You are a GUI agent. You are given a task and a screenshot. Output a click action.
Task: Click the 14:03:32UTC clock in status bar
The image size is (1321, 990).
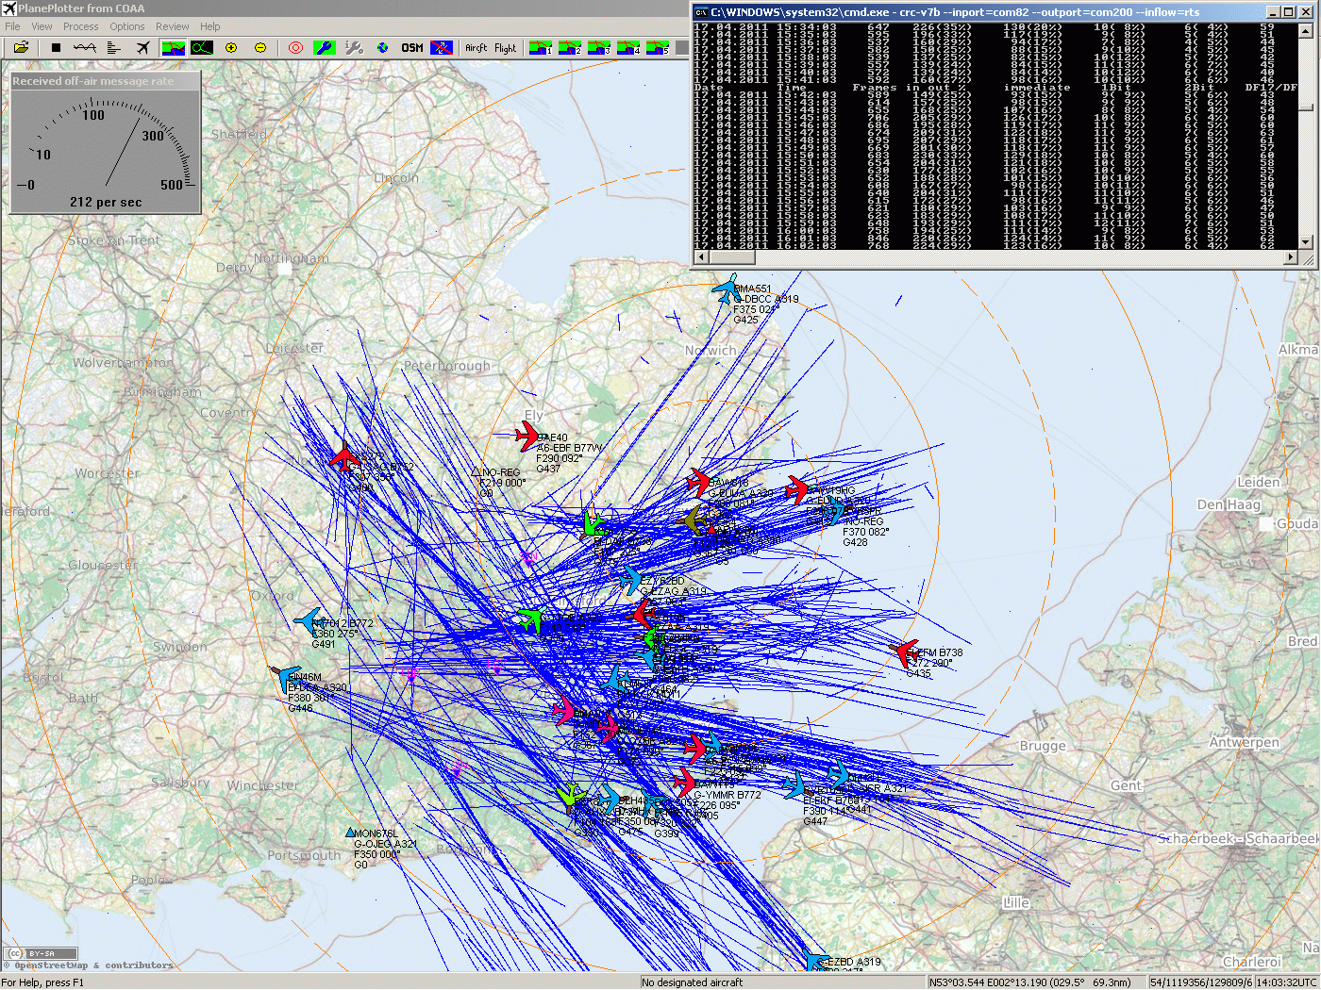tap(1285, 982)
